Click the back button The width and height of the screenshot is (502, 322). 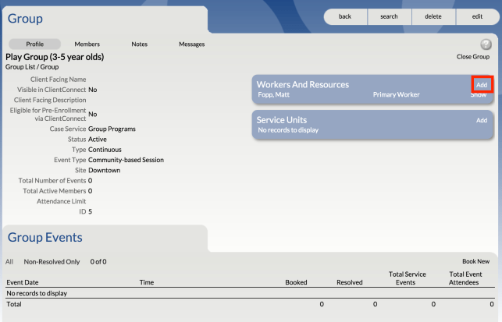point(345,16)
